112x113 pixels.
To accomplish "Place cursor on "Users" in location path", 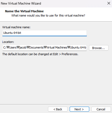I will point(13,47).
